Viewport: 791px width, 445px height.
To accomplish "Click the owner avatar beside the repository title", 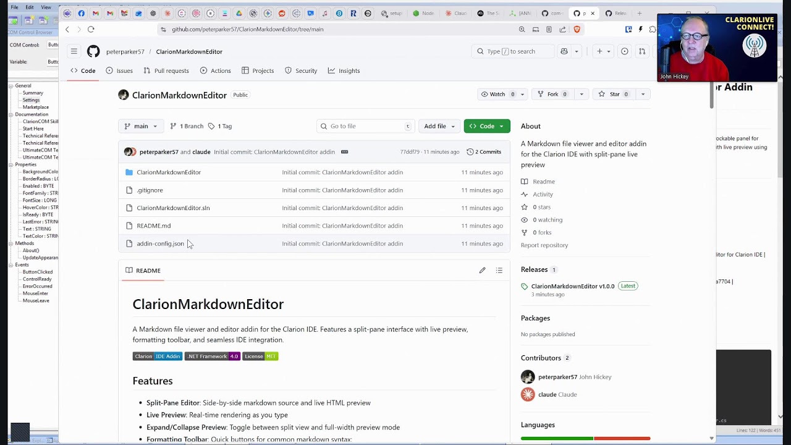I will [x=124, y=95].
